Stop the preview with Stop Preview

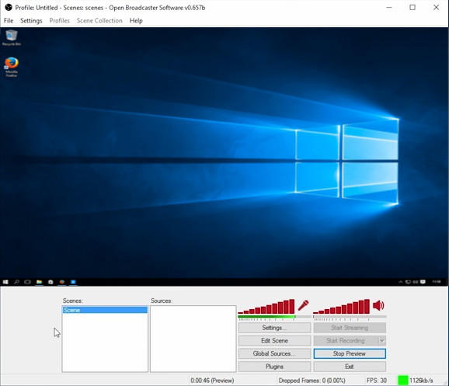click(x=350, y=353)
